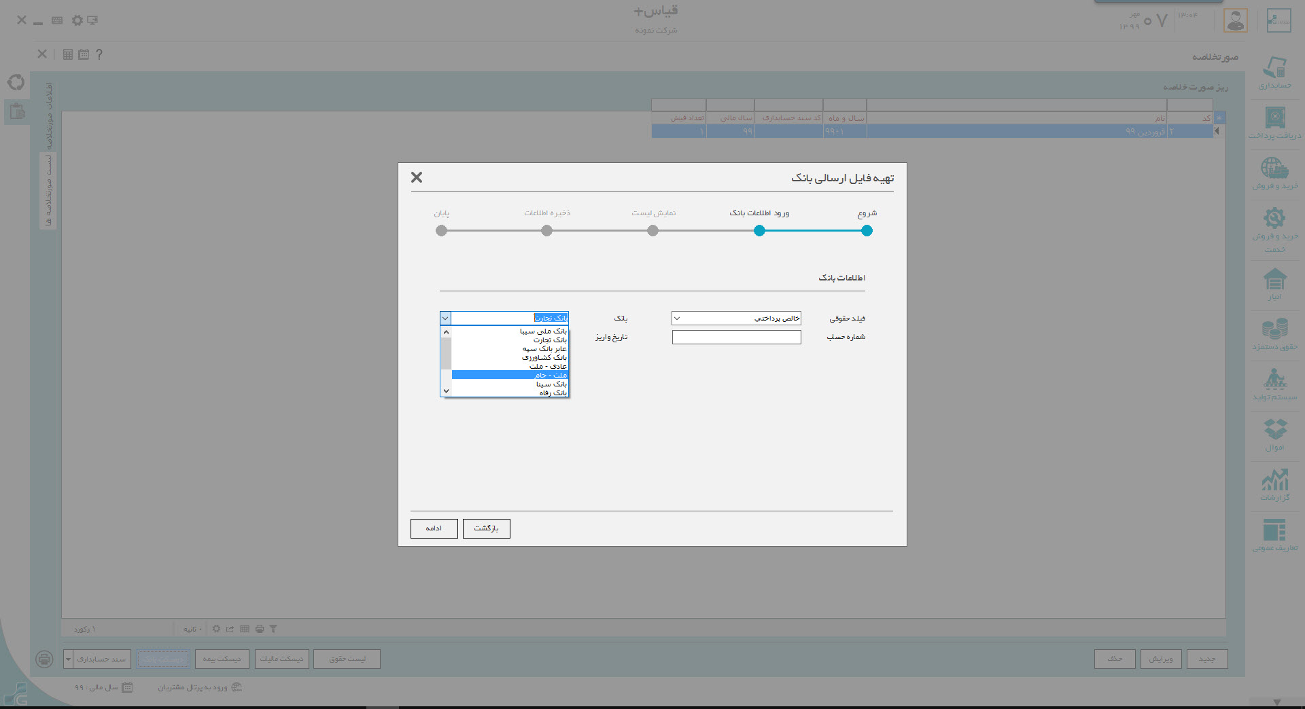Click the جدید (New) button

click(1207, 659)
